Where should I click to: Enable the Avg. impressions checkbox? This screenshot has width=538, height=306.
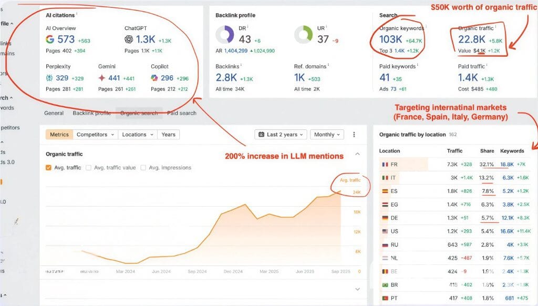coord(143,168)
